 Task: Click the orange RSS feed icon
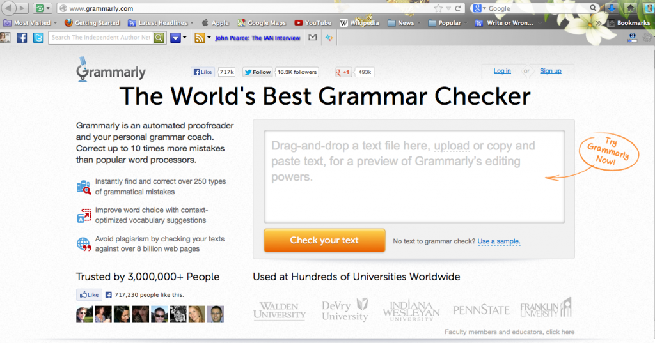[200, 38]
